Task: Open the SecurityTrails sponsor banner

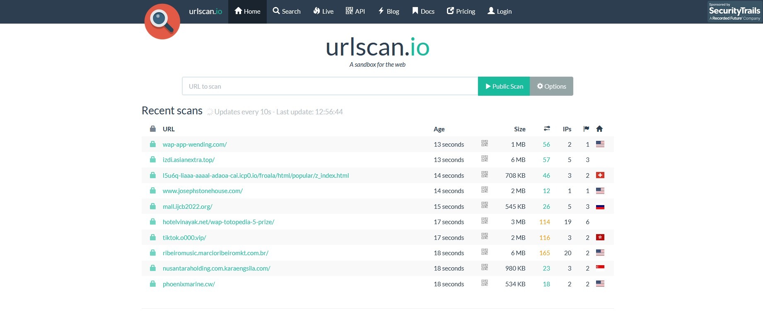Action: point(734,12)
